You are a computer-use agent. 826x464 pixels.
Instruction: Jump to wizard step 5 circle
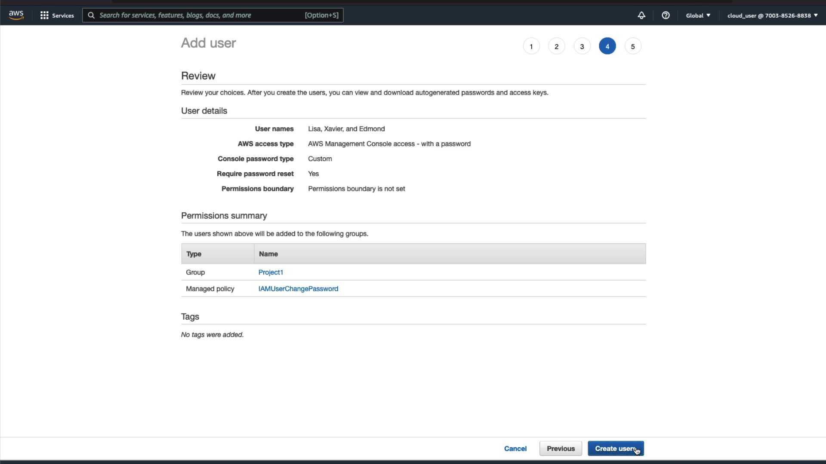click(632, 46)
